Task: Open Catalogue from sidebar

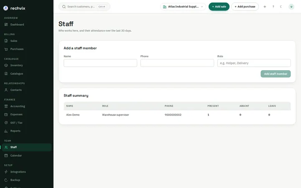Action: pyautogui.click(x=26, y=74)
